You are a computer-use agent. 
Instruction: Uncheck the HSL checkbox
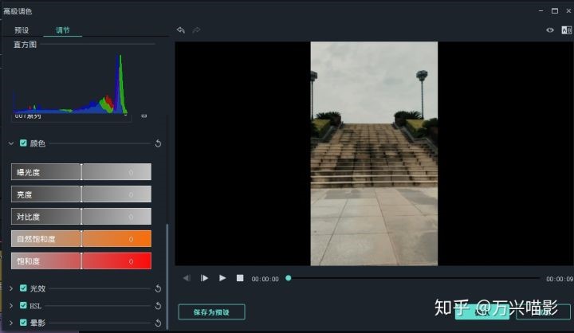coord(23,305)
